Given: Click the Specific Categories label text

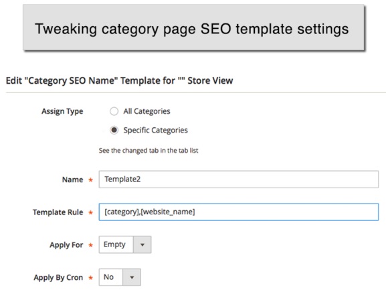Looking at the screenshot, I should click(x=156, y=130).
